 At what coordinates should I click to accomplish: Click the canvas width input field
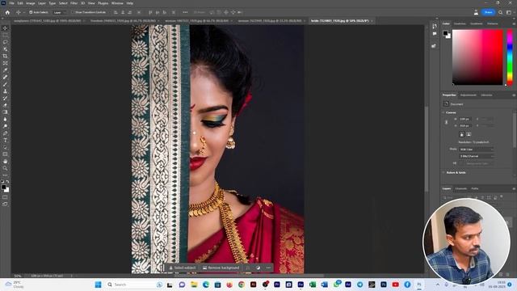click(x=465, y=119)
